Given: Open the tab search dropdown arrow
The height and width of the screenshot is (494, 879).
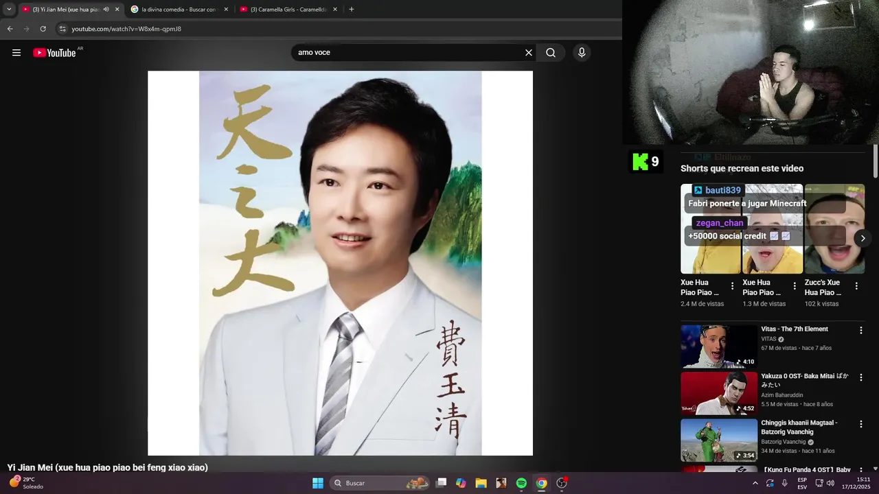Looking at the screenshot, I should point(9,10).
